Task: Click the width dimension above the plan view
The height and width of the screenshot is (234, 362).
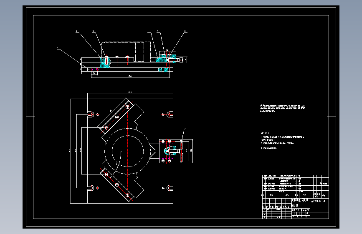Action: (x=130, y=93)
